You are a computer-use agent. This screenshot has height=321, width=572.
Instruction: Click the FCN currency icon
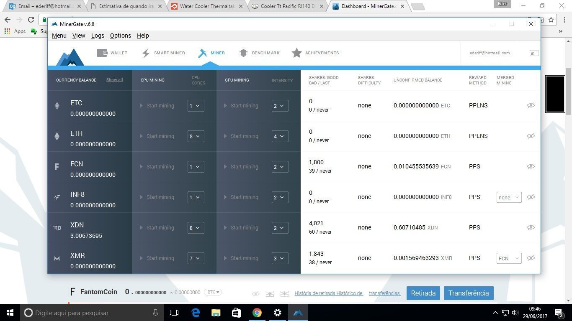click(x=57, y=167)
